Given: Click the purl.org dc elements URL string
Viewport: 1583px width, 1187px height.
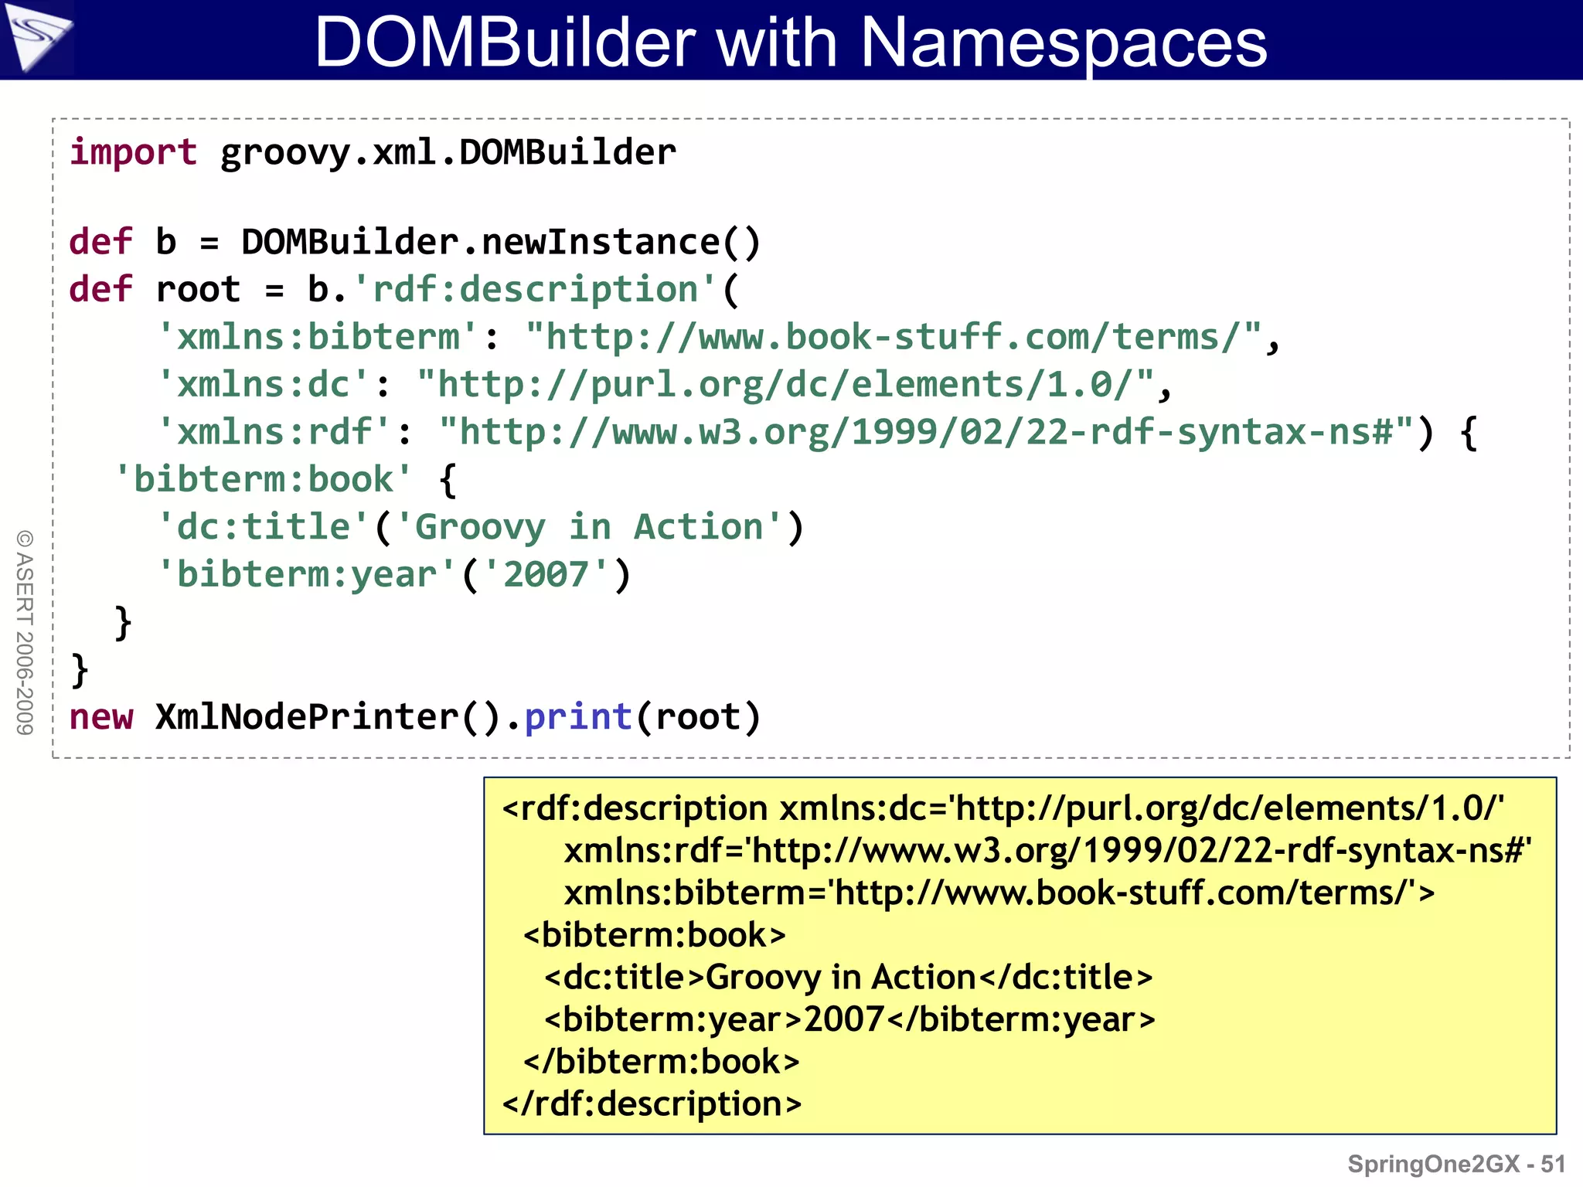Looking at the screenshot, I should [785, 385].
